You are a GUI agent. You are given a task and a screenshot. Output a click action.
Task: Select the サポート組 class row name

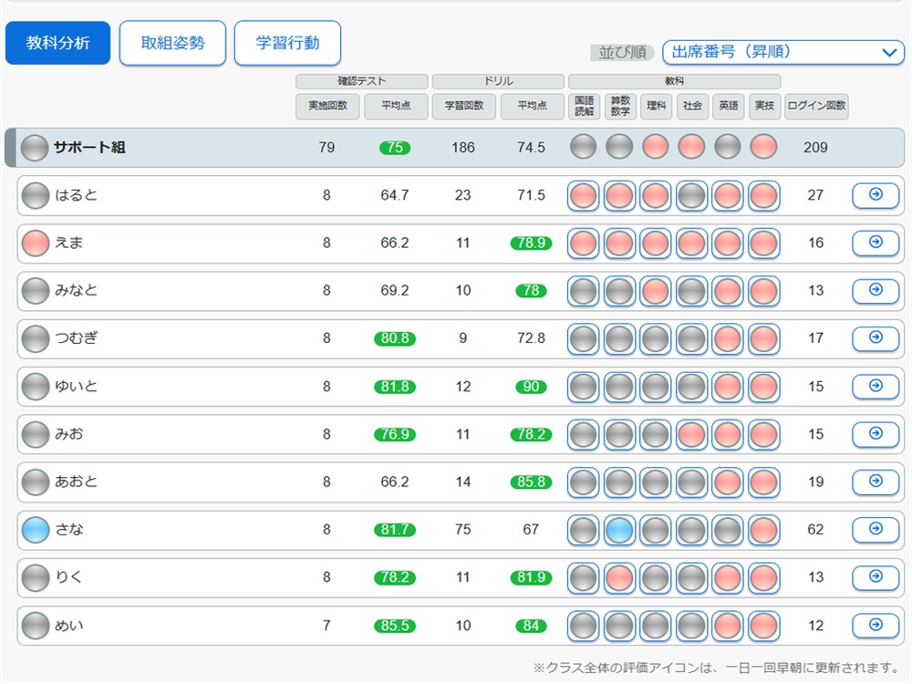pyautogui.click(x=89, y=148)
